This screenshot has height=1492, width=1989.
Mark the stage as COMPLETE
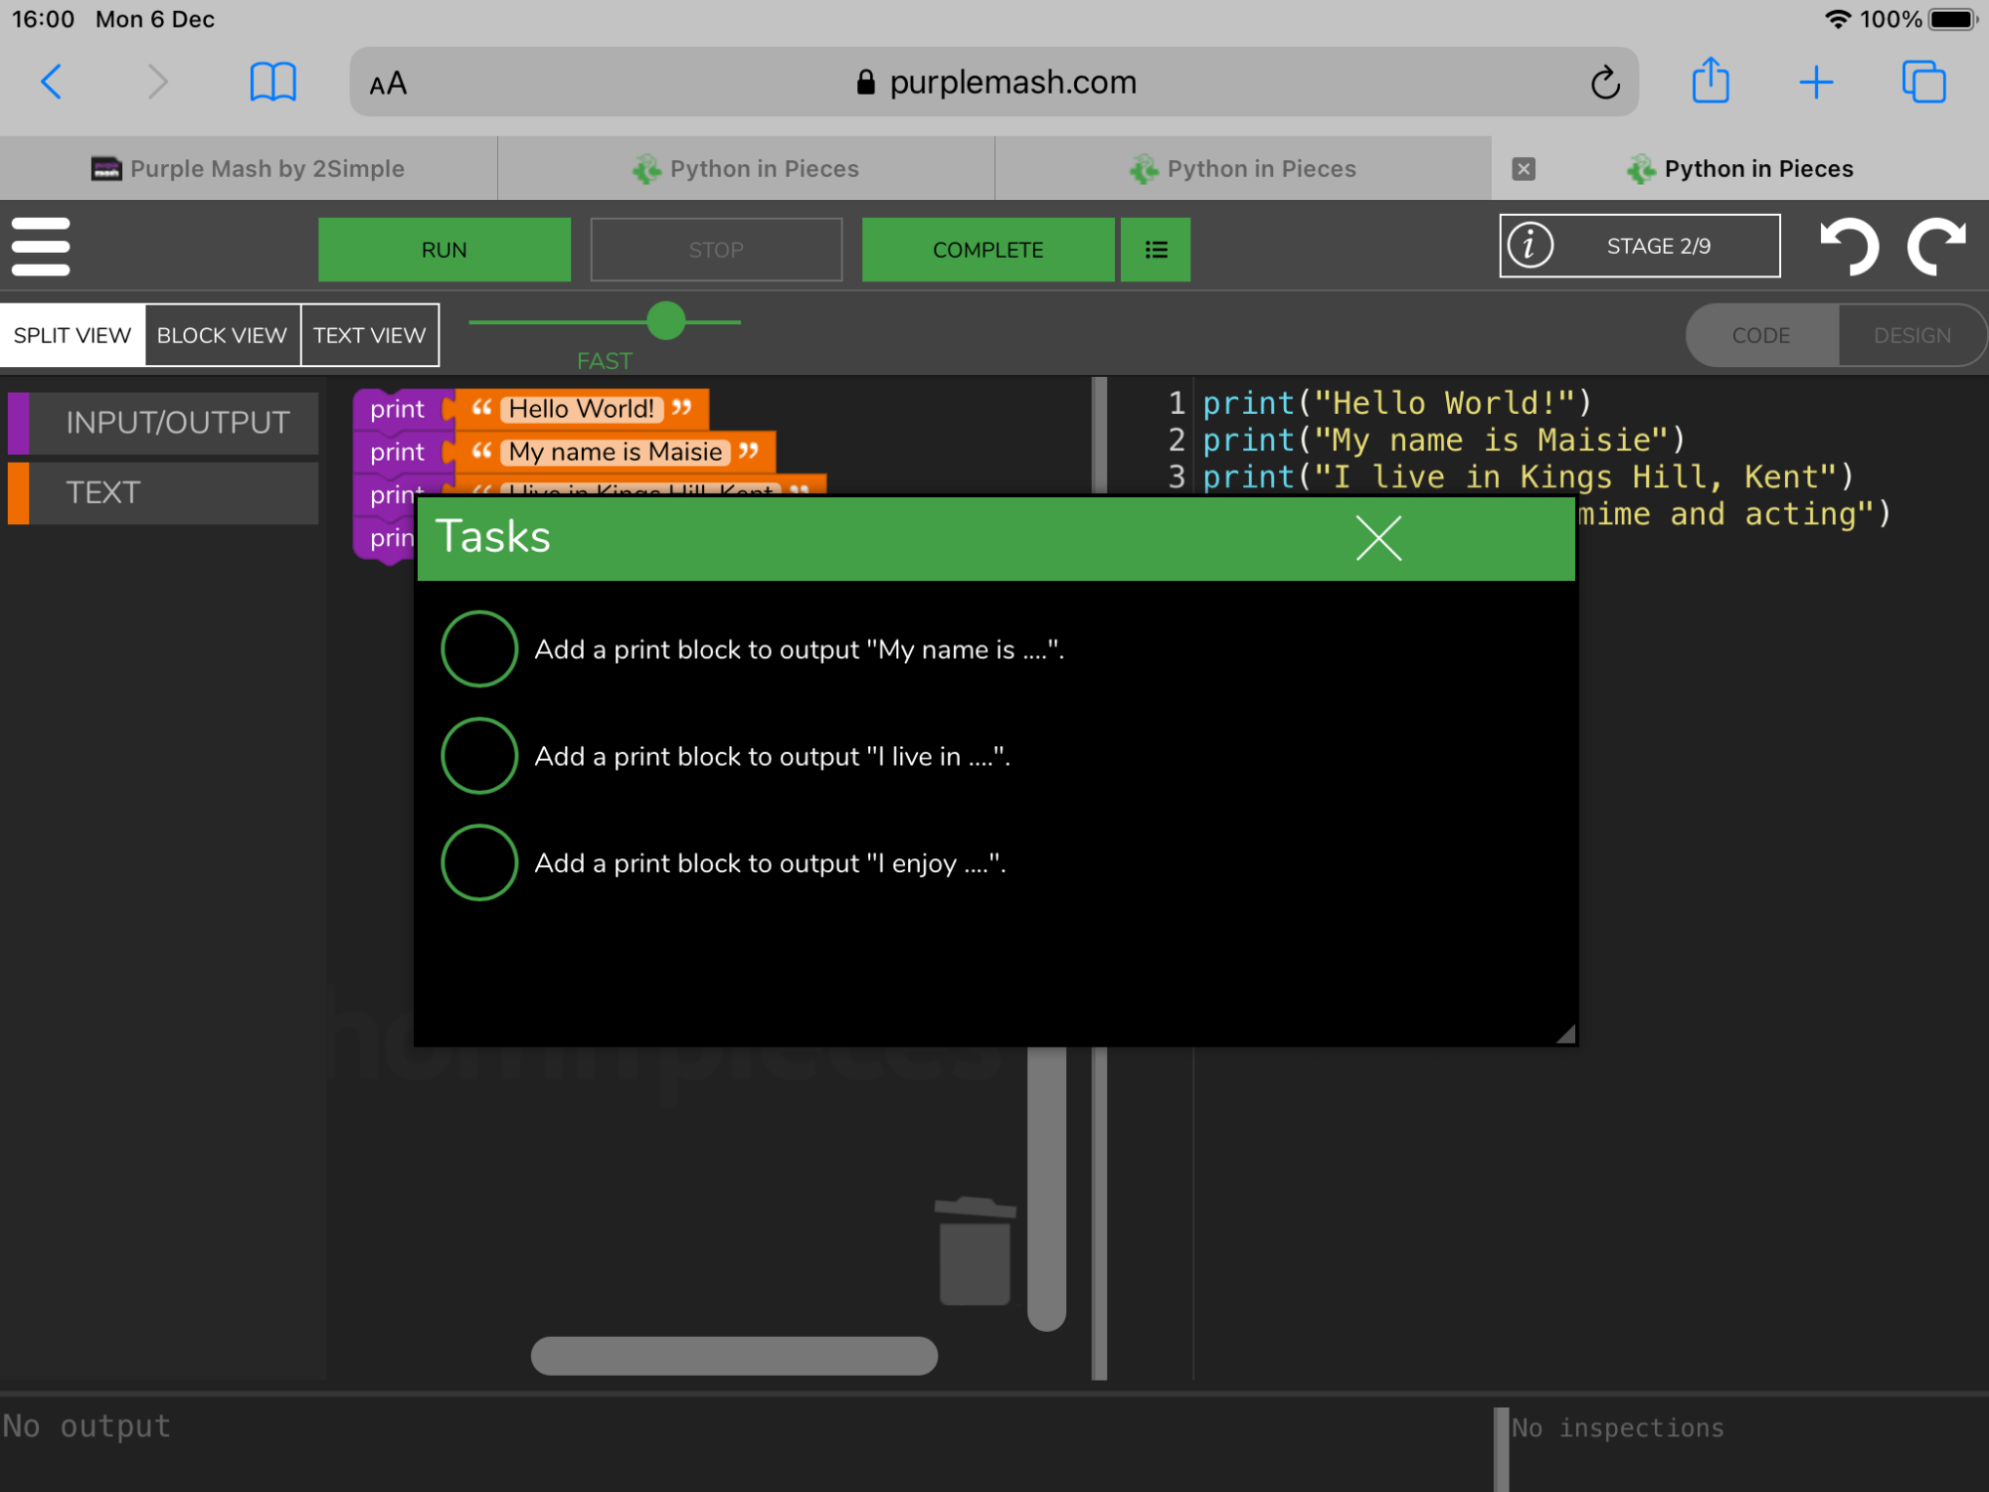click(x=988, y=250)
